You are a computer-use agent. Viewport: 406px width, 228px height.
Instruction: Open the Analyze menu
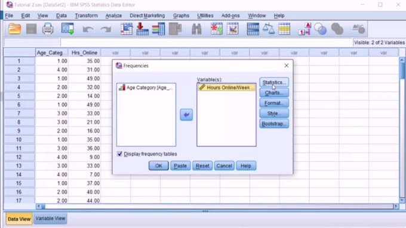click(x=113, y=15)
